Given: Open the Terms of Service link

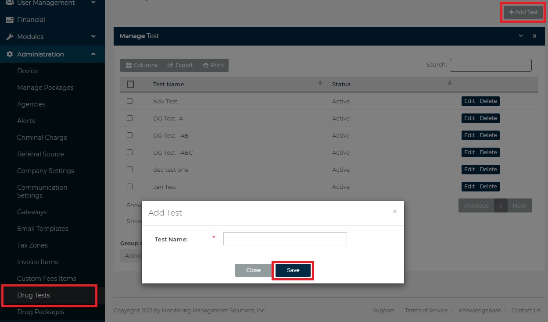Looking at the screenshot, I should 426,310.
